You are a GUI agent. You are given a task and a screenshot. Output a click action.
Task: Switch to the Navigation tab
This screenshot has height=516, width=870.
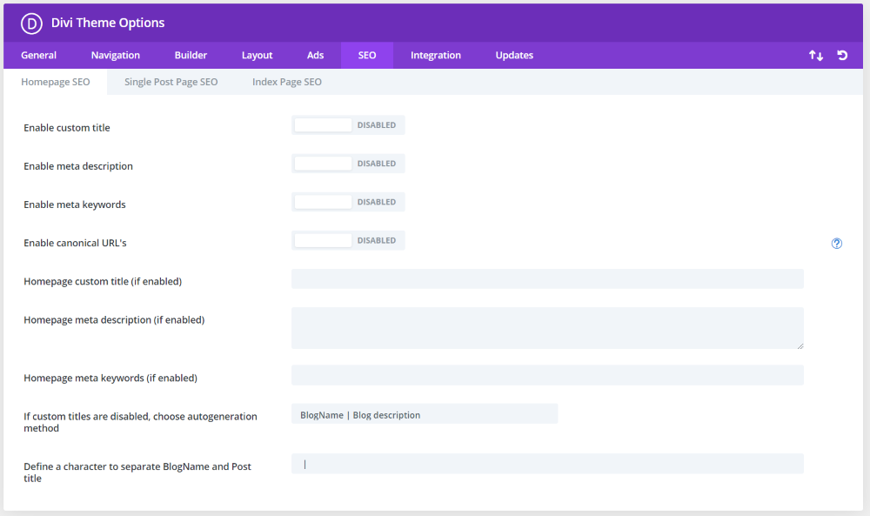116,56
